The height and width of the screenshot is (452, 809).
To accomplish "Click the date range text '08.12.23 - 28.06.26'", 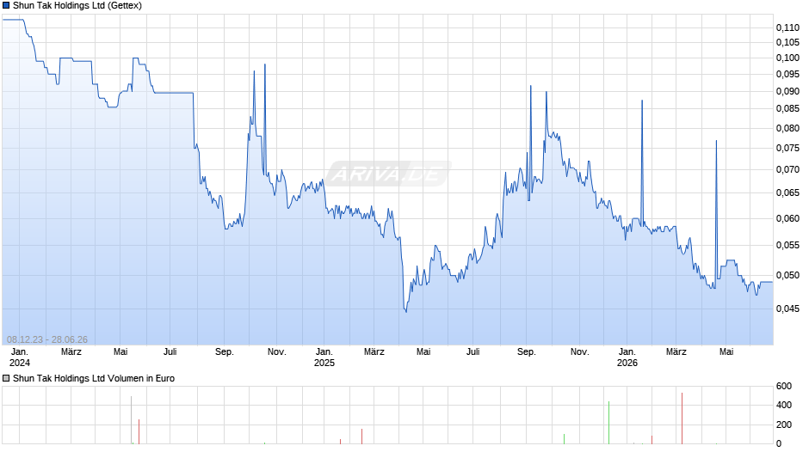I will tap(47, 339).
